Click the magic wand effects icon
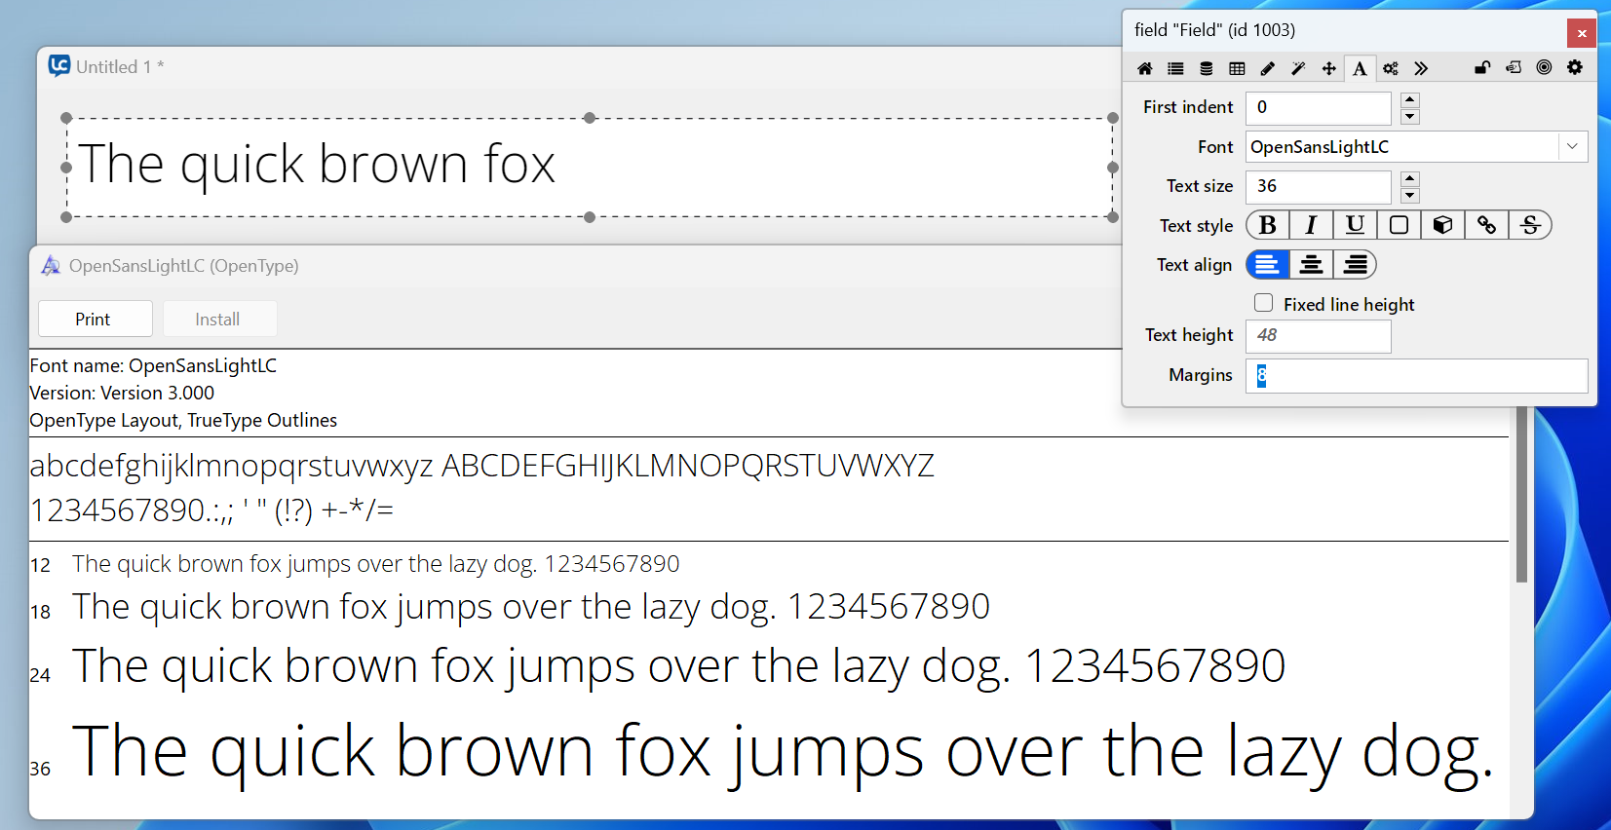1611x830 pixels. (1298, 68)
